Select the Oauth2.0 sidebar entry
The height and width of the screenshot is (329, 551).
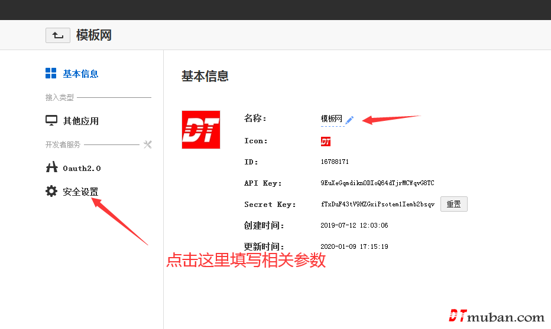[x=82, y=168]
